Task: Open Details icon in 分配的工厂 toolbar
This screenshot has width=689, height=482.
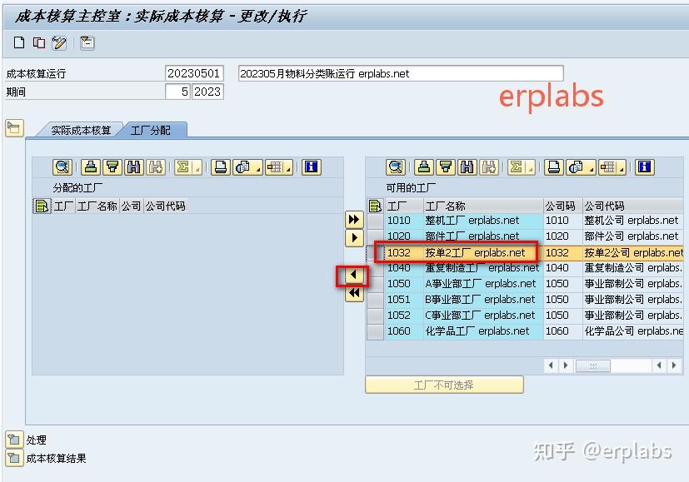Action: pyautogui.click(x=62, y=166)
